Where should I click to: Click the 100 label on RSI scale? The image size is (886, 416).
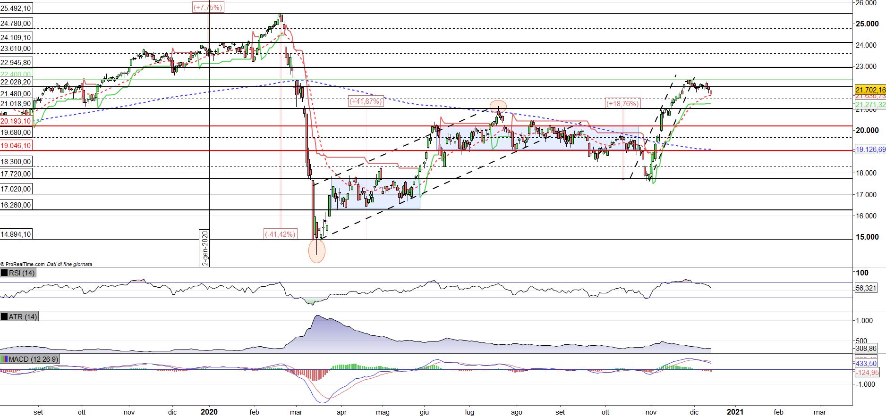coord(862,273)
